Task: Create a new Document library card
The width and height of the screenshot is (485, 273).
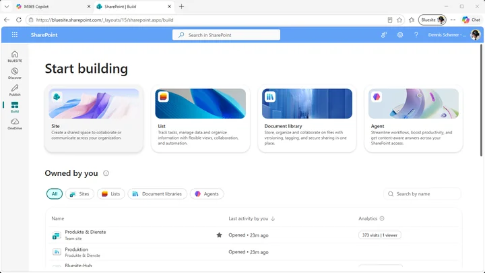Action: pyautogui.click(x=307, y=119)
